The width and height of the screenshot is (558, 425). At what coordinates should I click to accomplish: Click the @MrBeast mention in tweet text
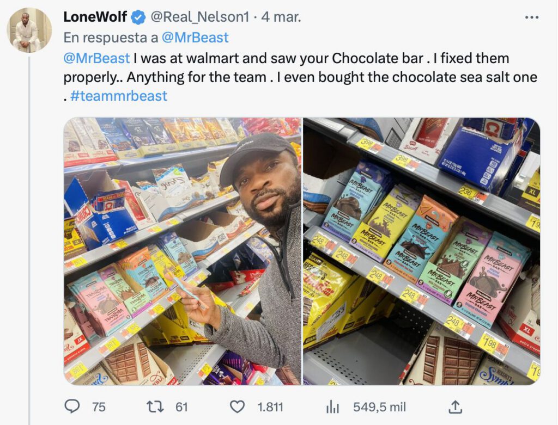pyautogui.click(x=96, y=58)
